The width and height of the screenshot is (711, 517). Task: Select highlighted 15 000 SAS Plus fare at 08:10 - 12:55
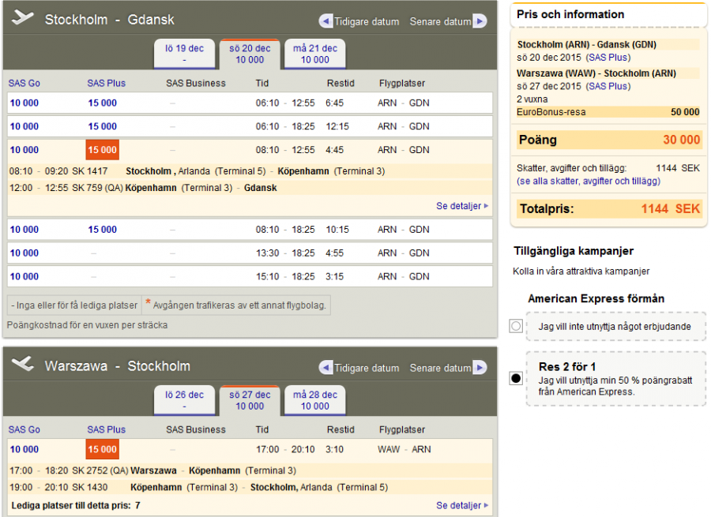coord(102,150)
